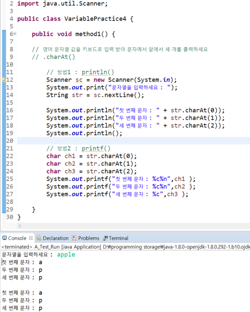Click the 'apple' input text in console
250x312 pixels.
(66, 254)
